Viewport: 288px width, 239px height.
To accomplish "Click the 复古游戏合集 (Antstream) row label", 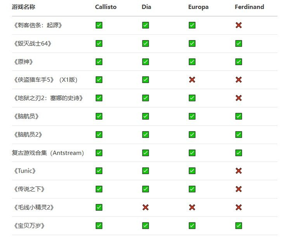I will tap(48, 153).
